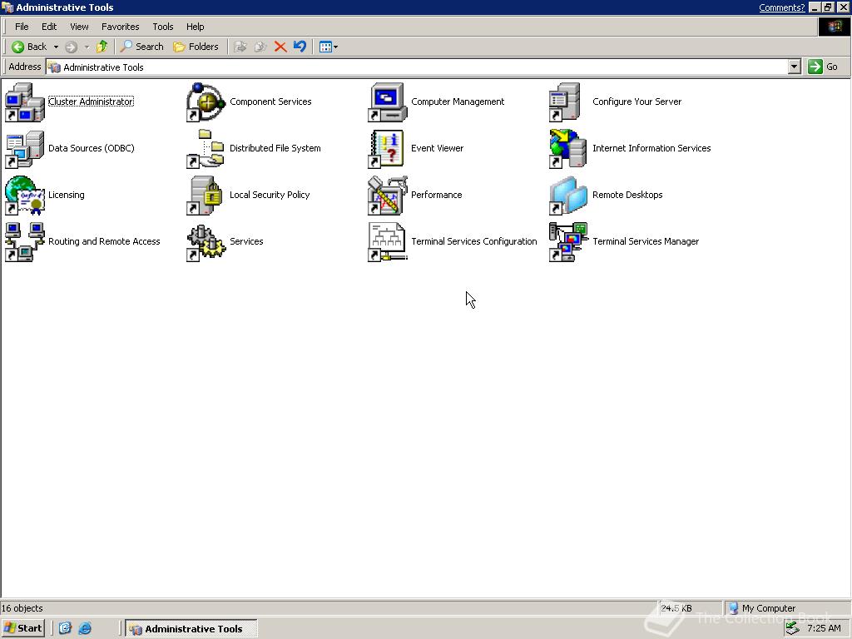Open the Help menu
This screenshot has width=852, height=639.
click(195, 27)
